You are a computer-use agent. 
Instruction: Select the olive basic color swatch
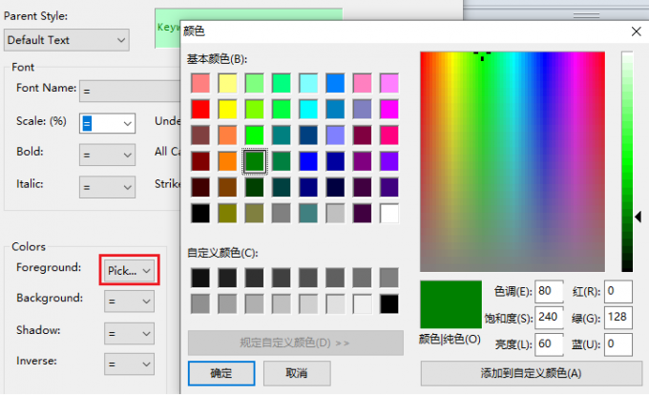point(228,214)
